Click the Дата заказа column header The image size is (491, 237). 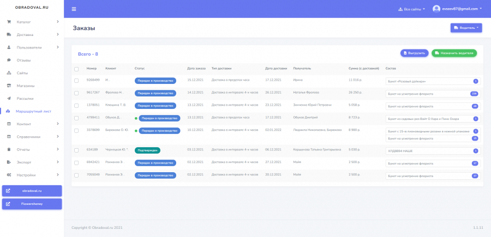[196, 69]
